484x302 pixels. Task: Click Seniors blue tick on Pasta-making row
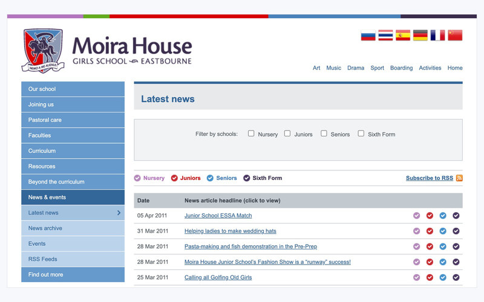coord(443,246)
